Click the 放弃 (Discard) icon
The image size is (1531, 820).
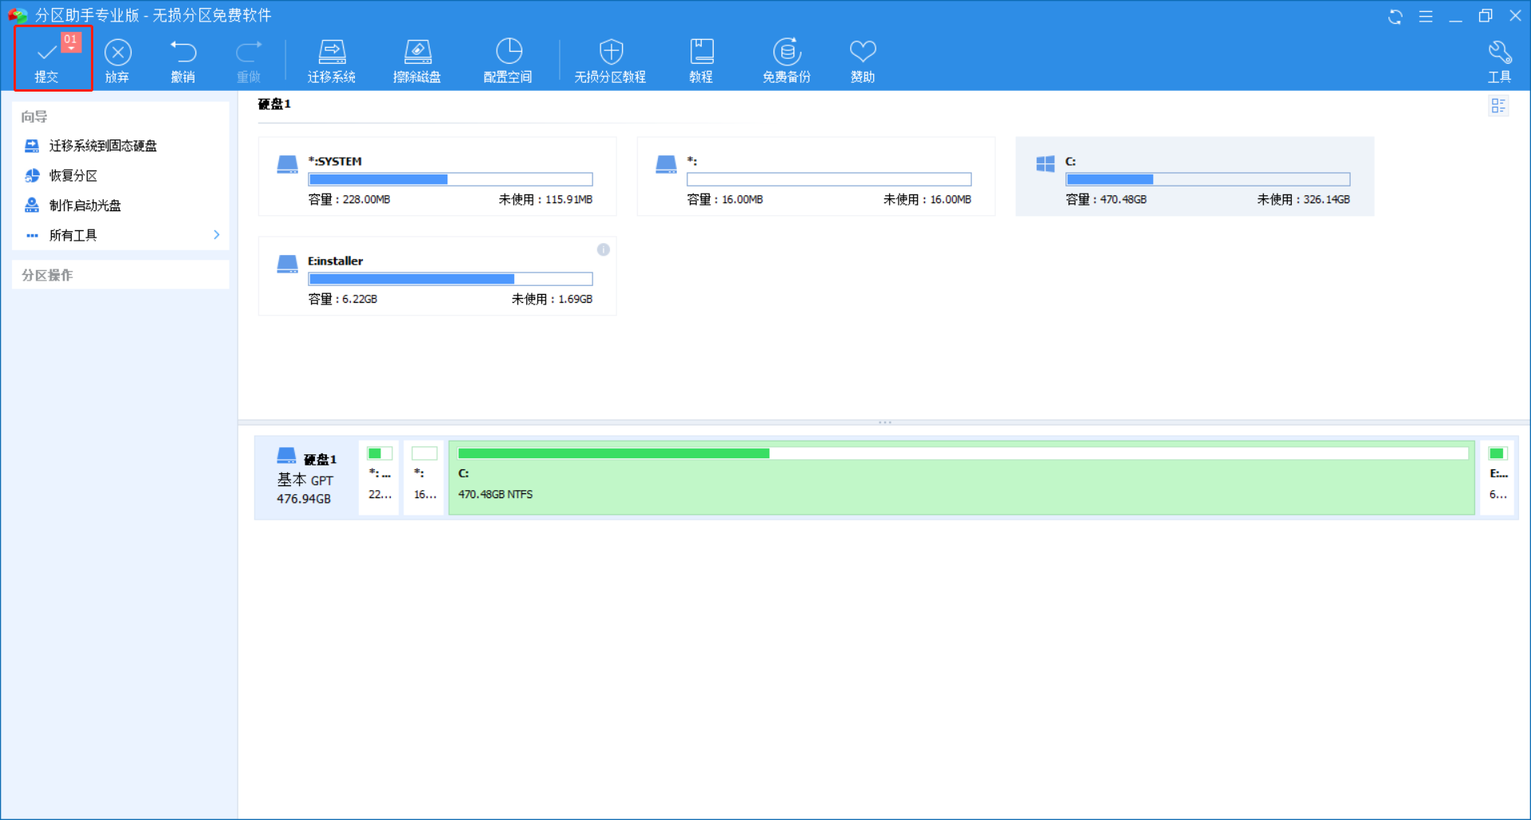point(118,53)
